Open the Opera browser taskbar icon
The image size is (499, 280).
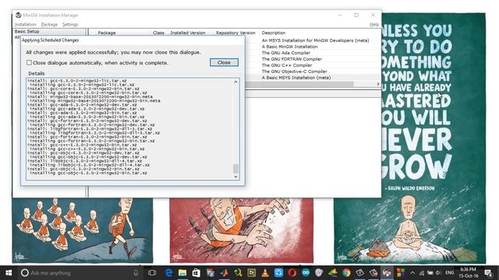click(292, 273)
